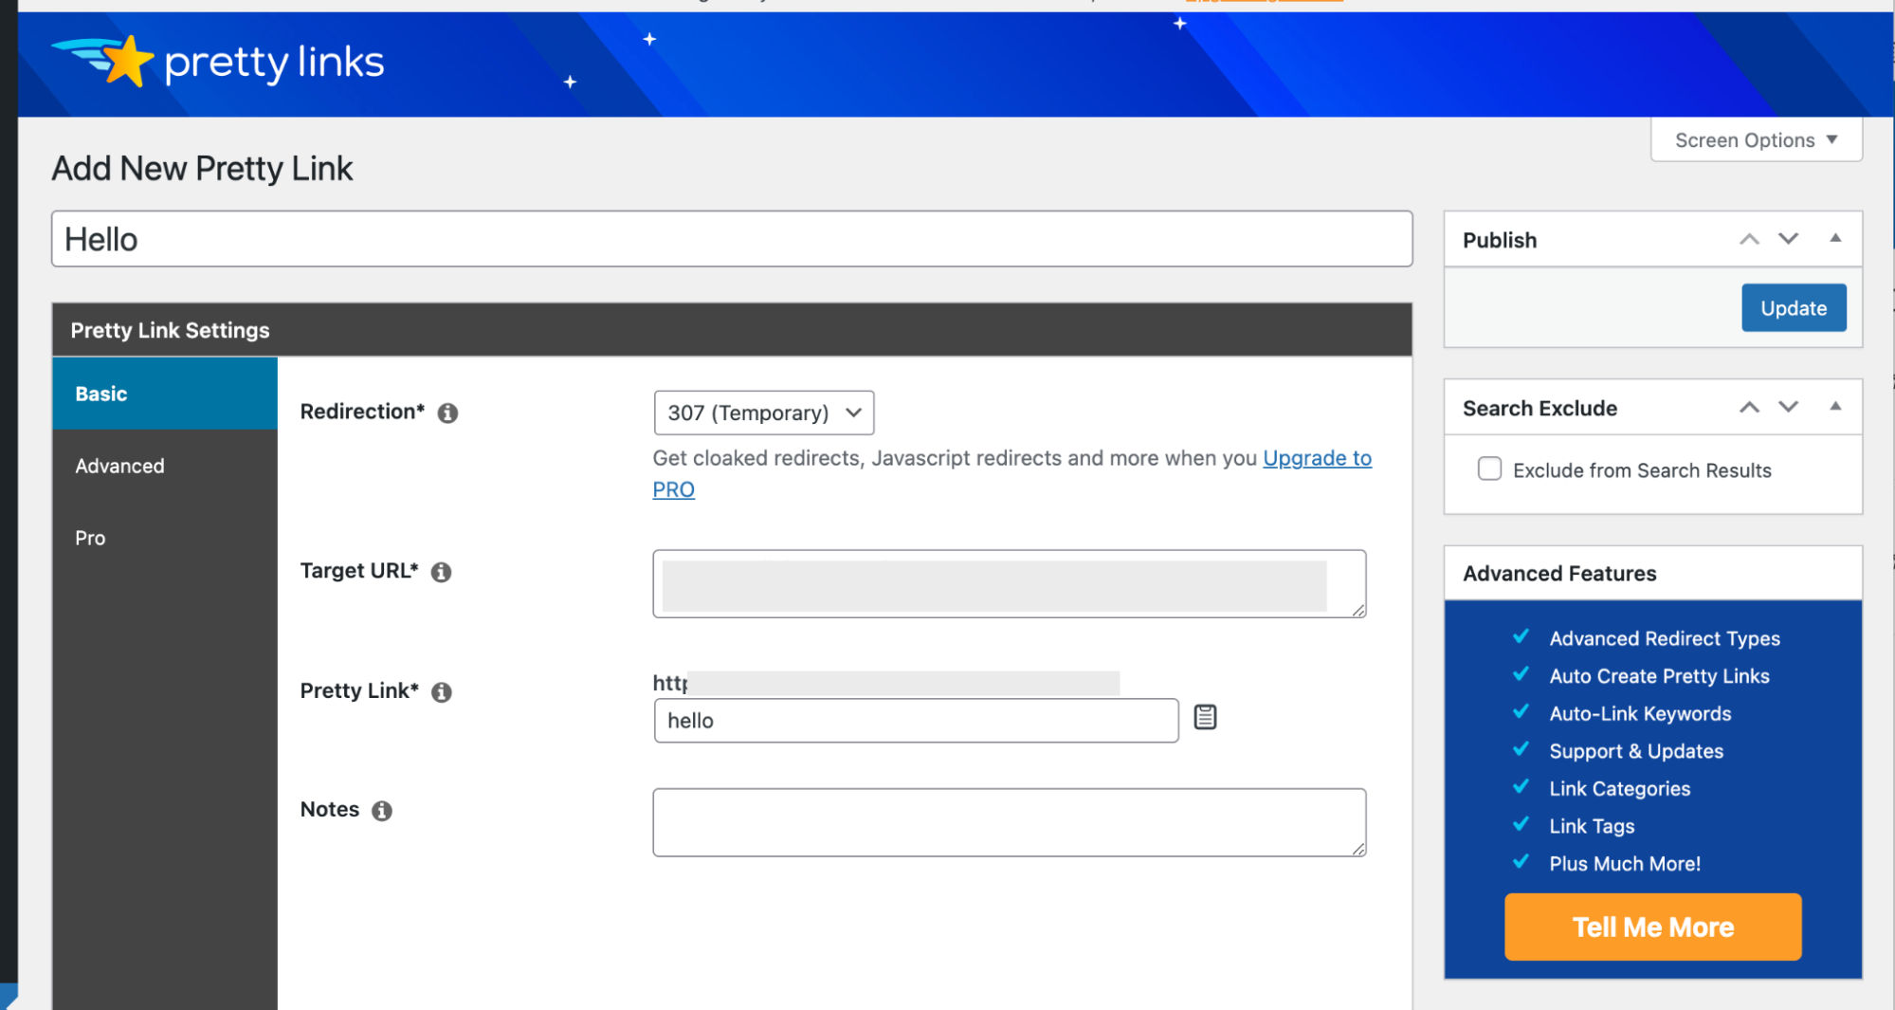This screenshot has height=1010, width=1895.
Task: Move Publish panel up
Action: tap(1749, 239)
